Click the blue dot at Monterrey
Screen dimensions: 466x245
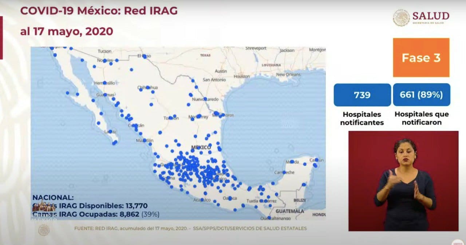pyautogui.click(x=199, y=117)
